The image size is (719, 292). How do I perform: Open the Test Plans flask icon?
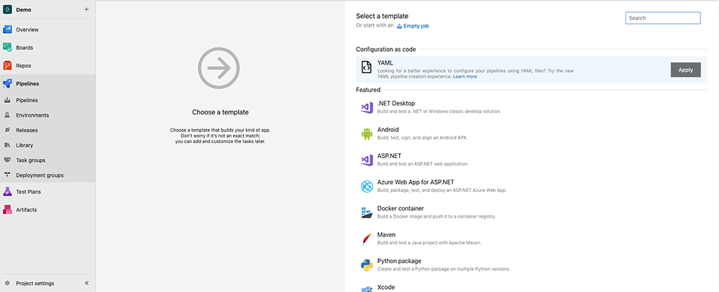point(7,191)
